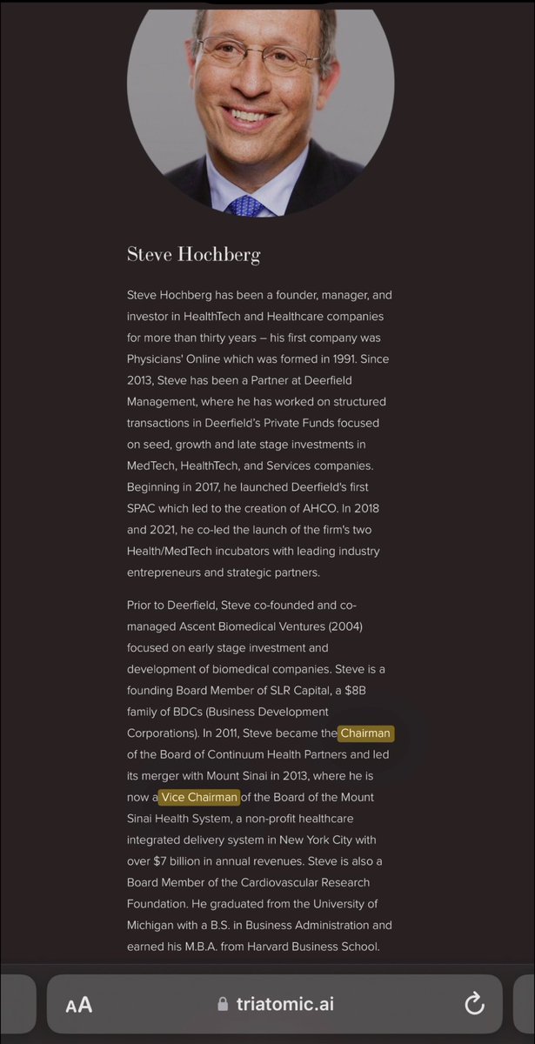Tap the triatomic.ai address text
This screenshot has width=535, height=1044.
(x=284, y=1004)
